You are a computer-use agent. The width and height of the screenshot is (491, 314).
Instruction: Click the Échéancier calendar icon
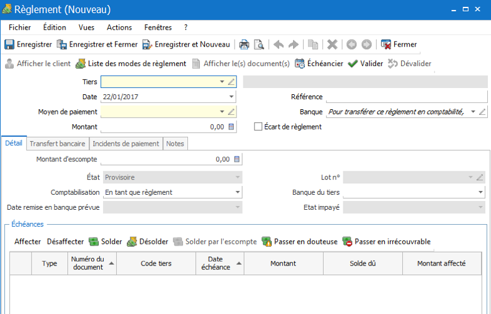pyautogui.click(x=300, y=63)
